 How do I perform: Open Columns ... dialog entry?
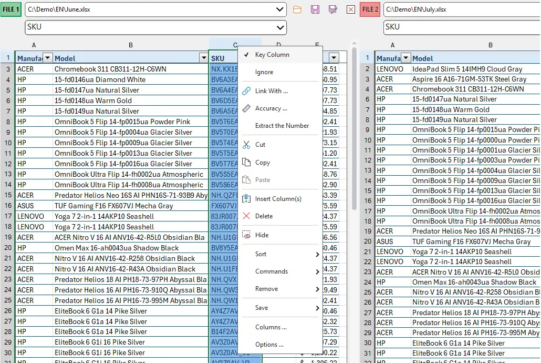280,327
